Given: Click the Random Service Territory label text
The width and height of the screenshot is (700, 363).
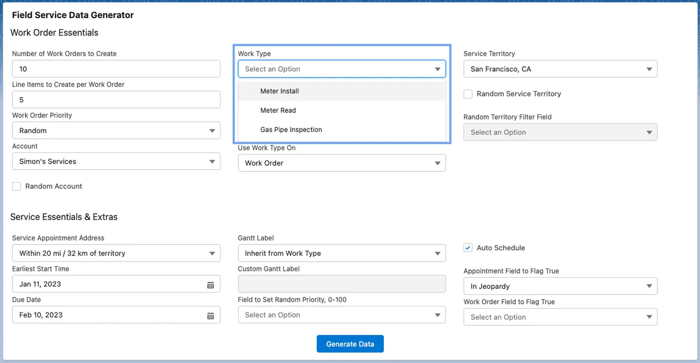Looking at the screenshot, I should pos(519,94).
